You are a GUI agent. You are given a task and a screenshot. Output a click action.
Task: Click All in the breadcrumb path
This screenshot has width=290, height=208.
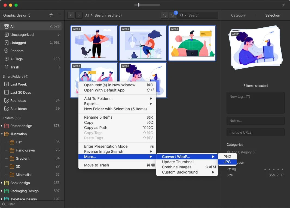[x=87, y=15]
